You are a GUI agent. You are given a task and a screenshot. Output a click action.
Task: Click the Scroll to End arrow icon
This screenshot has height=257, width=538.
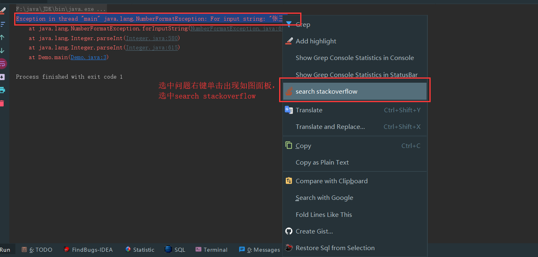pyautogui.click(x=5, y=77)
